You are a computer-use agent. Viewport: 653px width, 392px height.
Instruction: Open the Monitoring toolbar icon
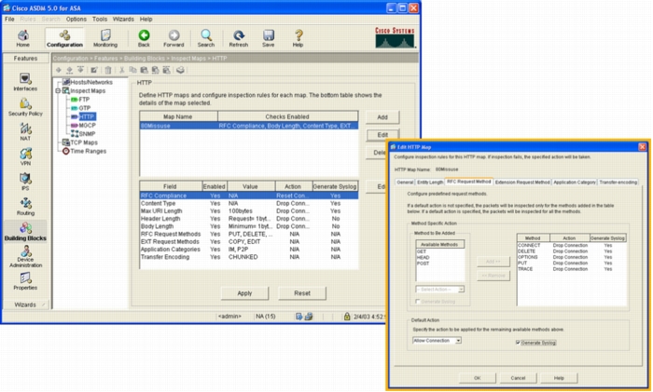pyautogui.click(x=104, y=38)
